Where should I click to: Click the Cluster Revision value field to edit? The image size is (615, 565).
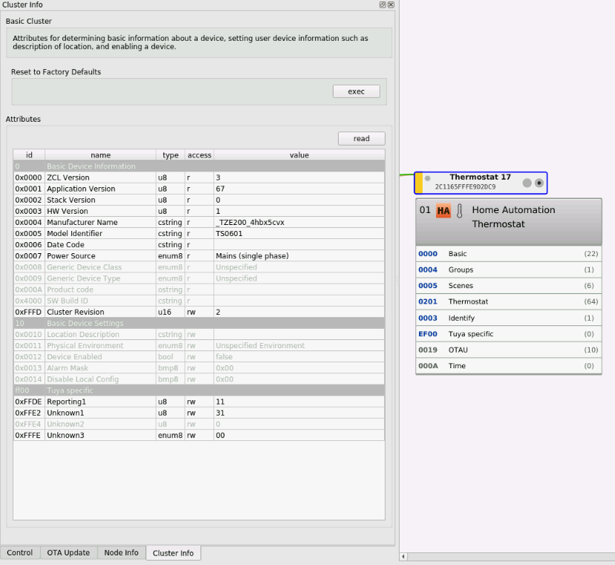[x=297, y=312]
